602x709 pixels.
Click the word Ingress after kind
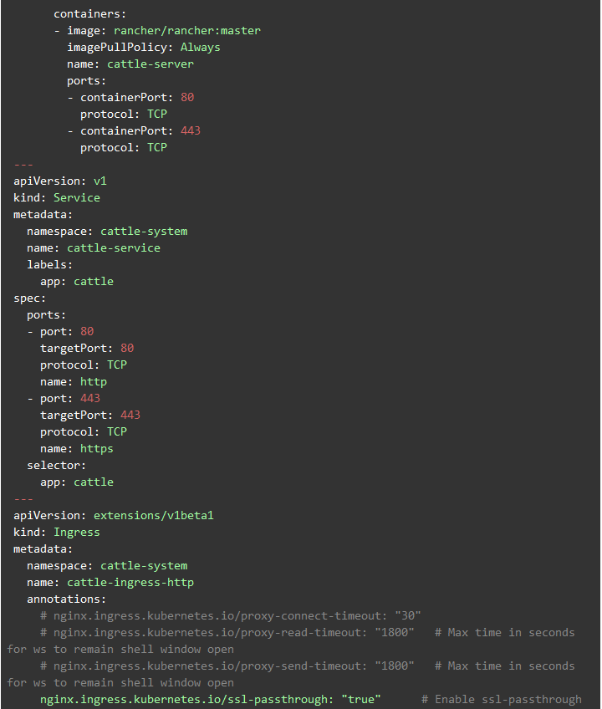coord(77,532)
